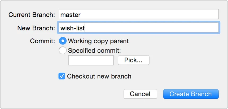Click the blue checkmark beside Checkout new branch
The height and width of the screenshot is (109, 228).
[x=62, y=76]
